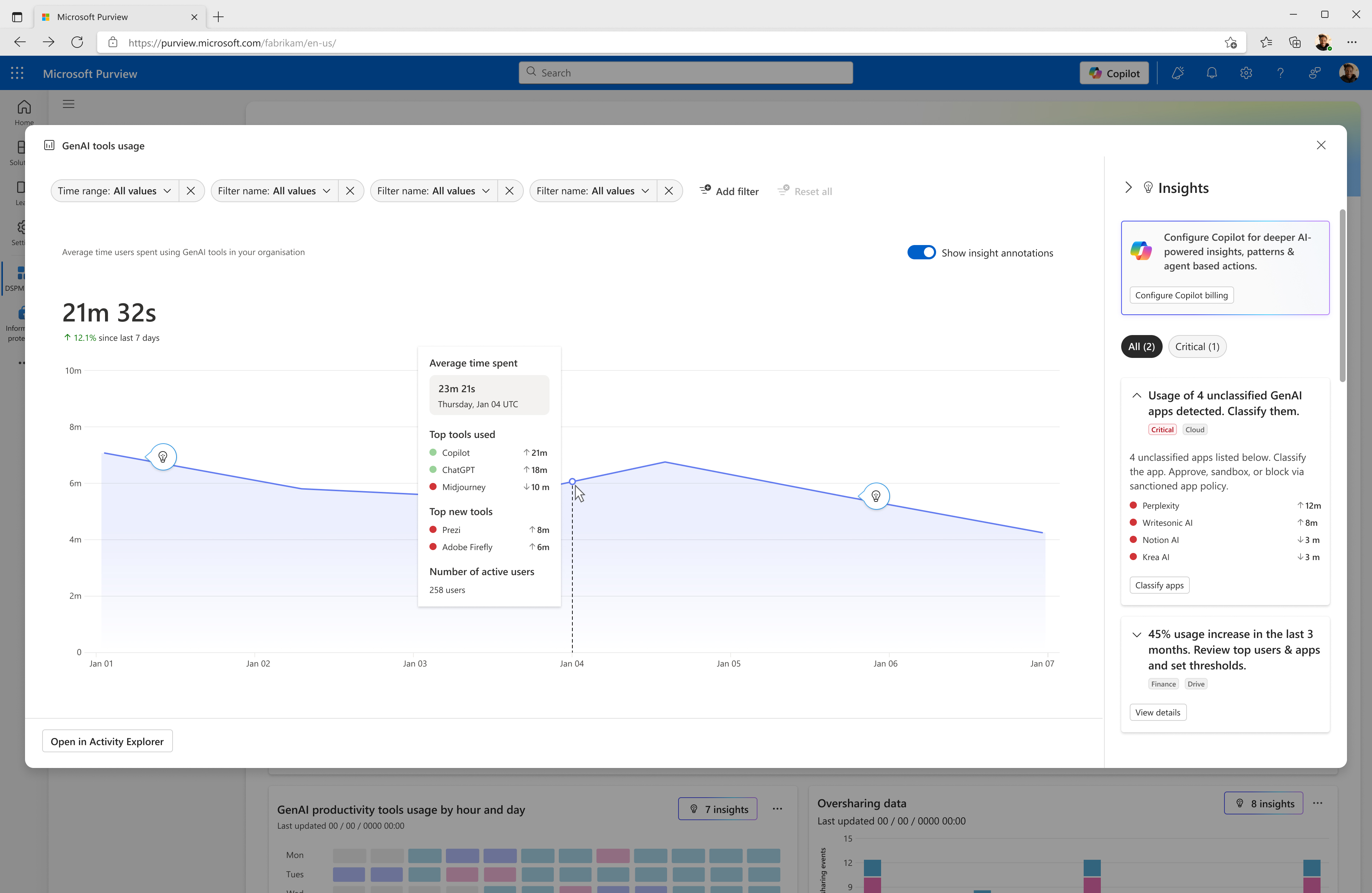Click the Add filter option
This screenshot has width=1372, height=893.
tap(729, 191)
